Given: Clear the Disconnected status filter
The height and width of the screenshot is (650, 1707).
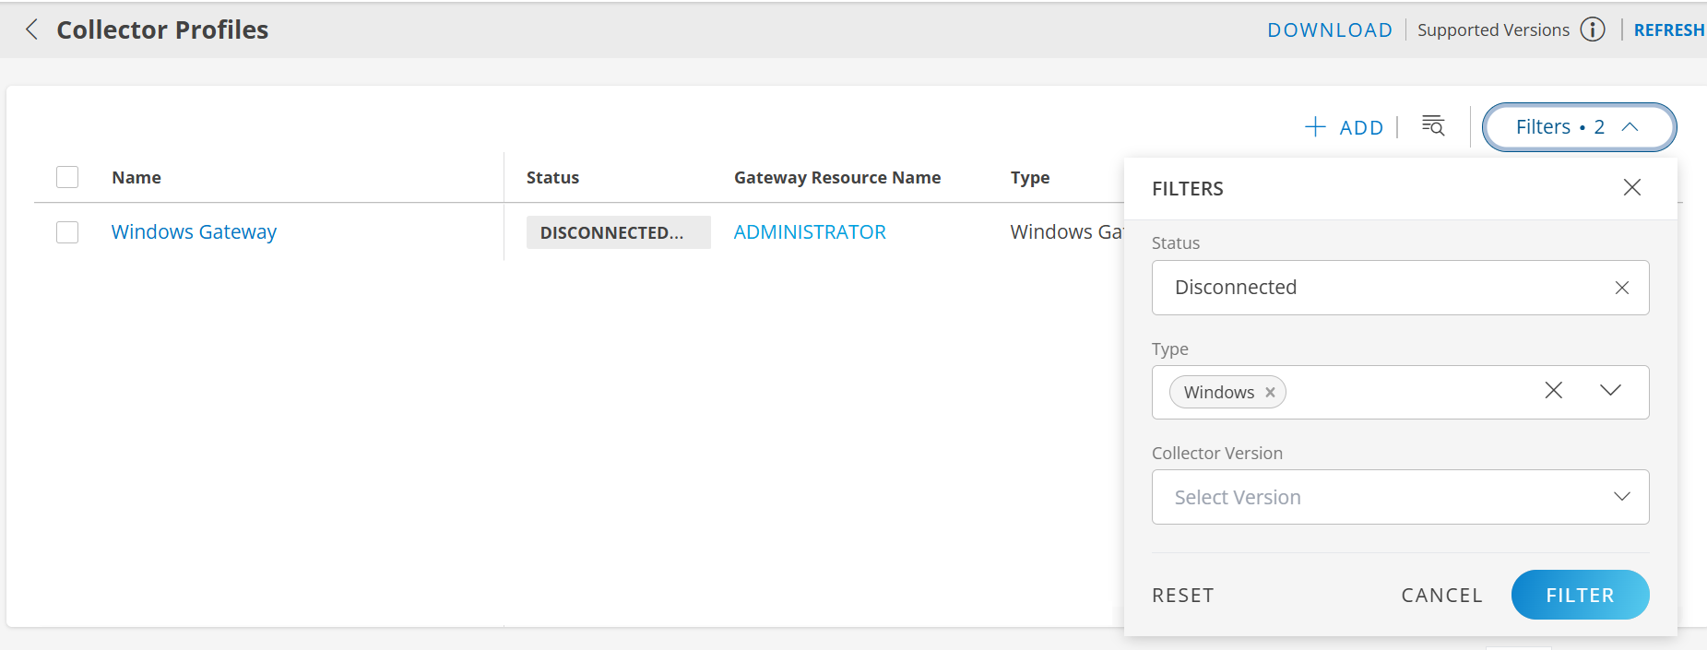Looking at the screenshot, I should point(1621,288).
